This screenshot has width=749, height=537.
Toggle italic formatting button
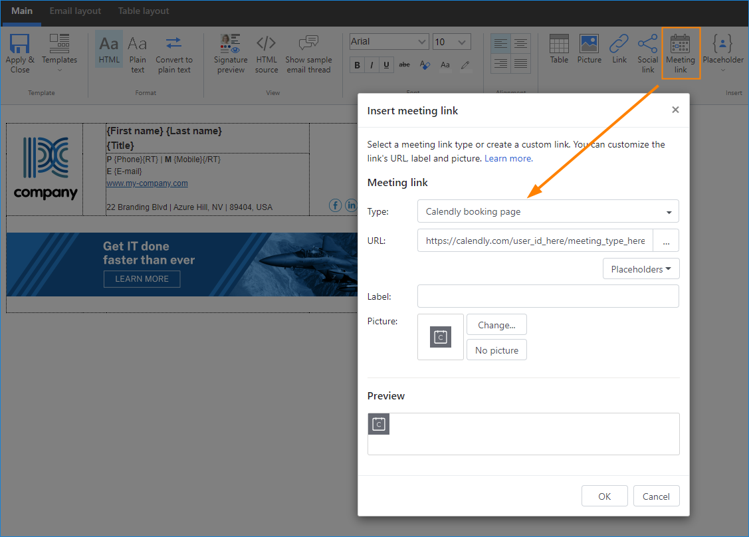point(372,65)
